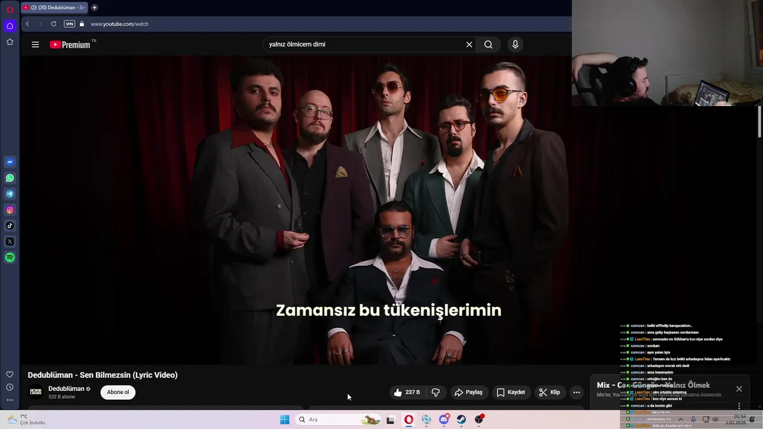Close the Mix playlist panel
This screenshot has width=763, height=429.
(739, 389)
